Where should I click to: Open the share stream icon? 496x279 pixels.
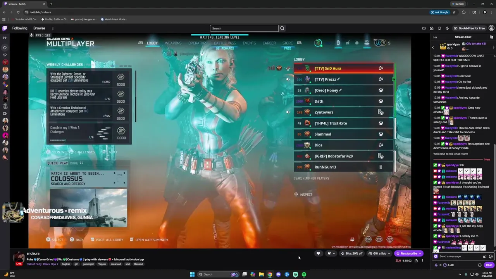point(416,261)
